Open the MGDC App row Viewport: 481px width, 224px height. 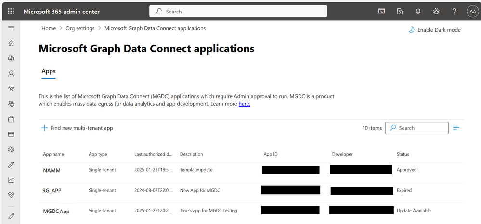251,211
